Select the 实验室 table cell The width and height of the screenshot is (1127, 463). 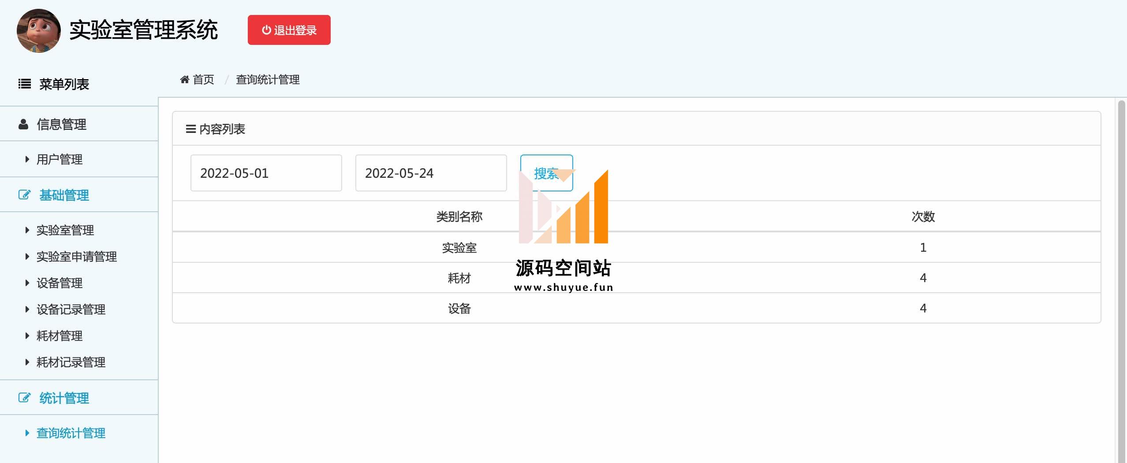[x=459, y=248]
